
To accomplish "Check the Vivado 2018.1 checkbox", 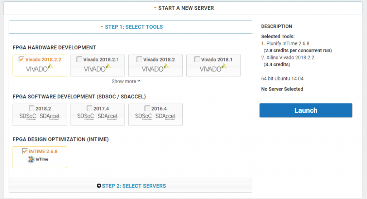I will pos(197,59).
